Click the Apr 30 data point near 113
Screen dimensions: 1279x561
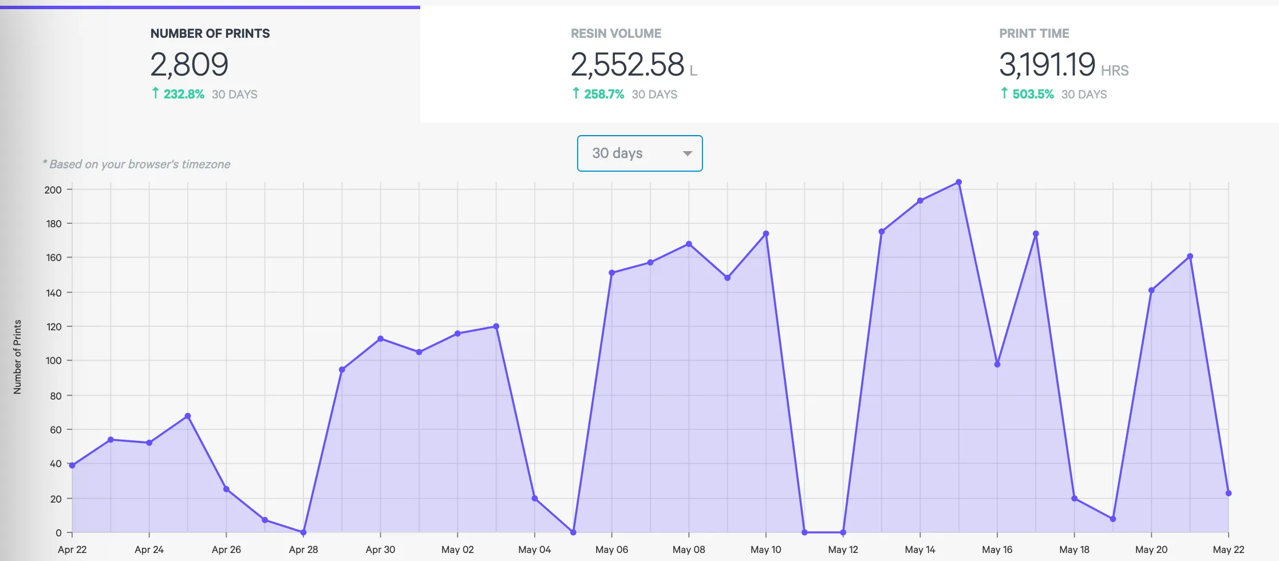pos(381,339)
